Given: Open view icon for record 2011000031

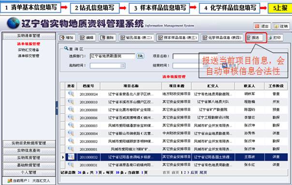Looking at the screenshot, I should [x=71, y=165].
